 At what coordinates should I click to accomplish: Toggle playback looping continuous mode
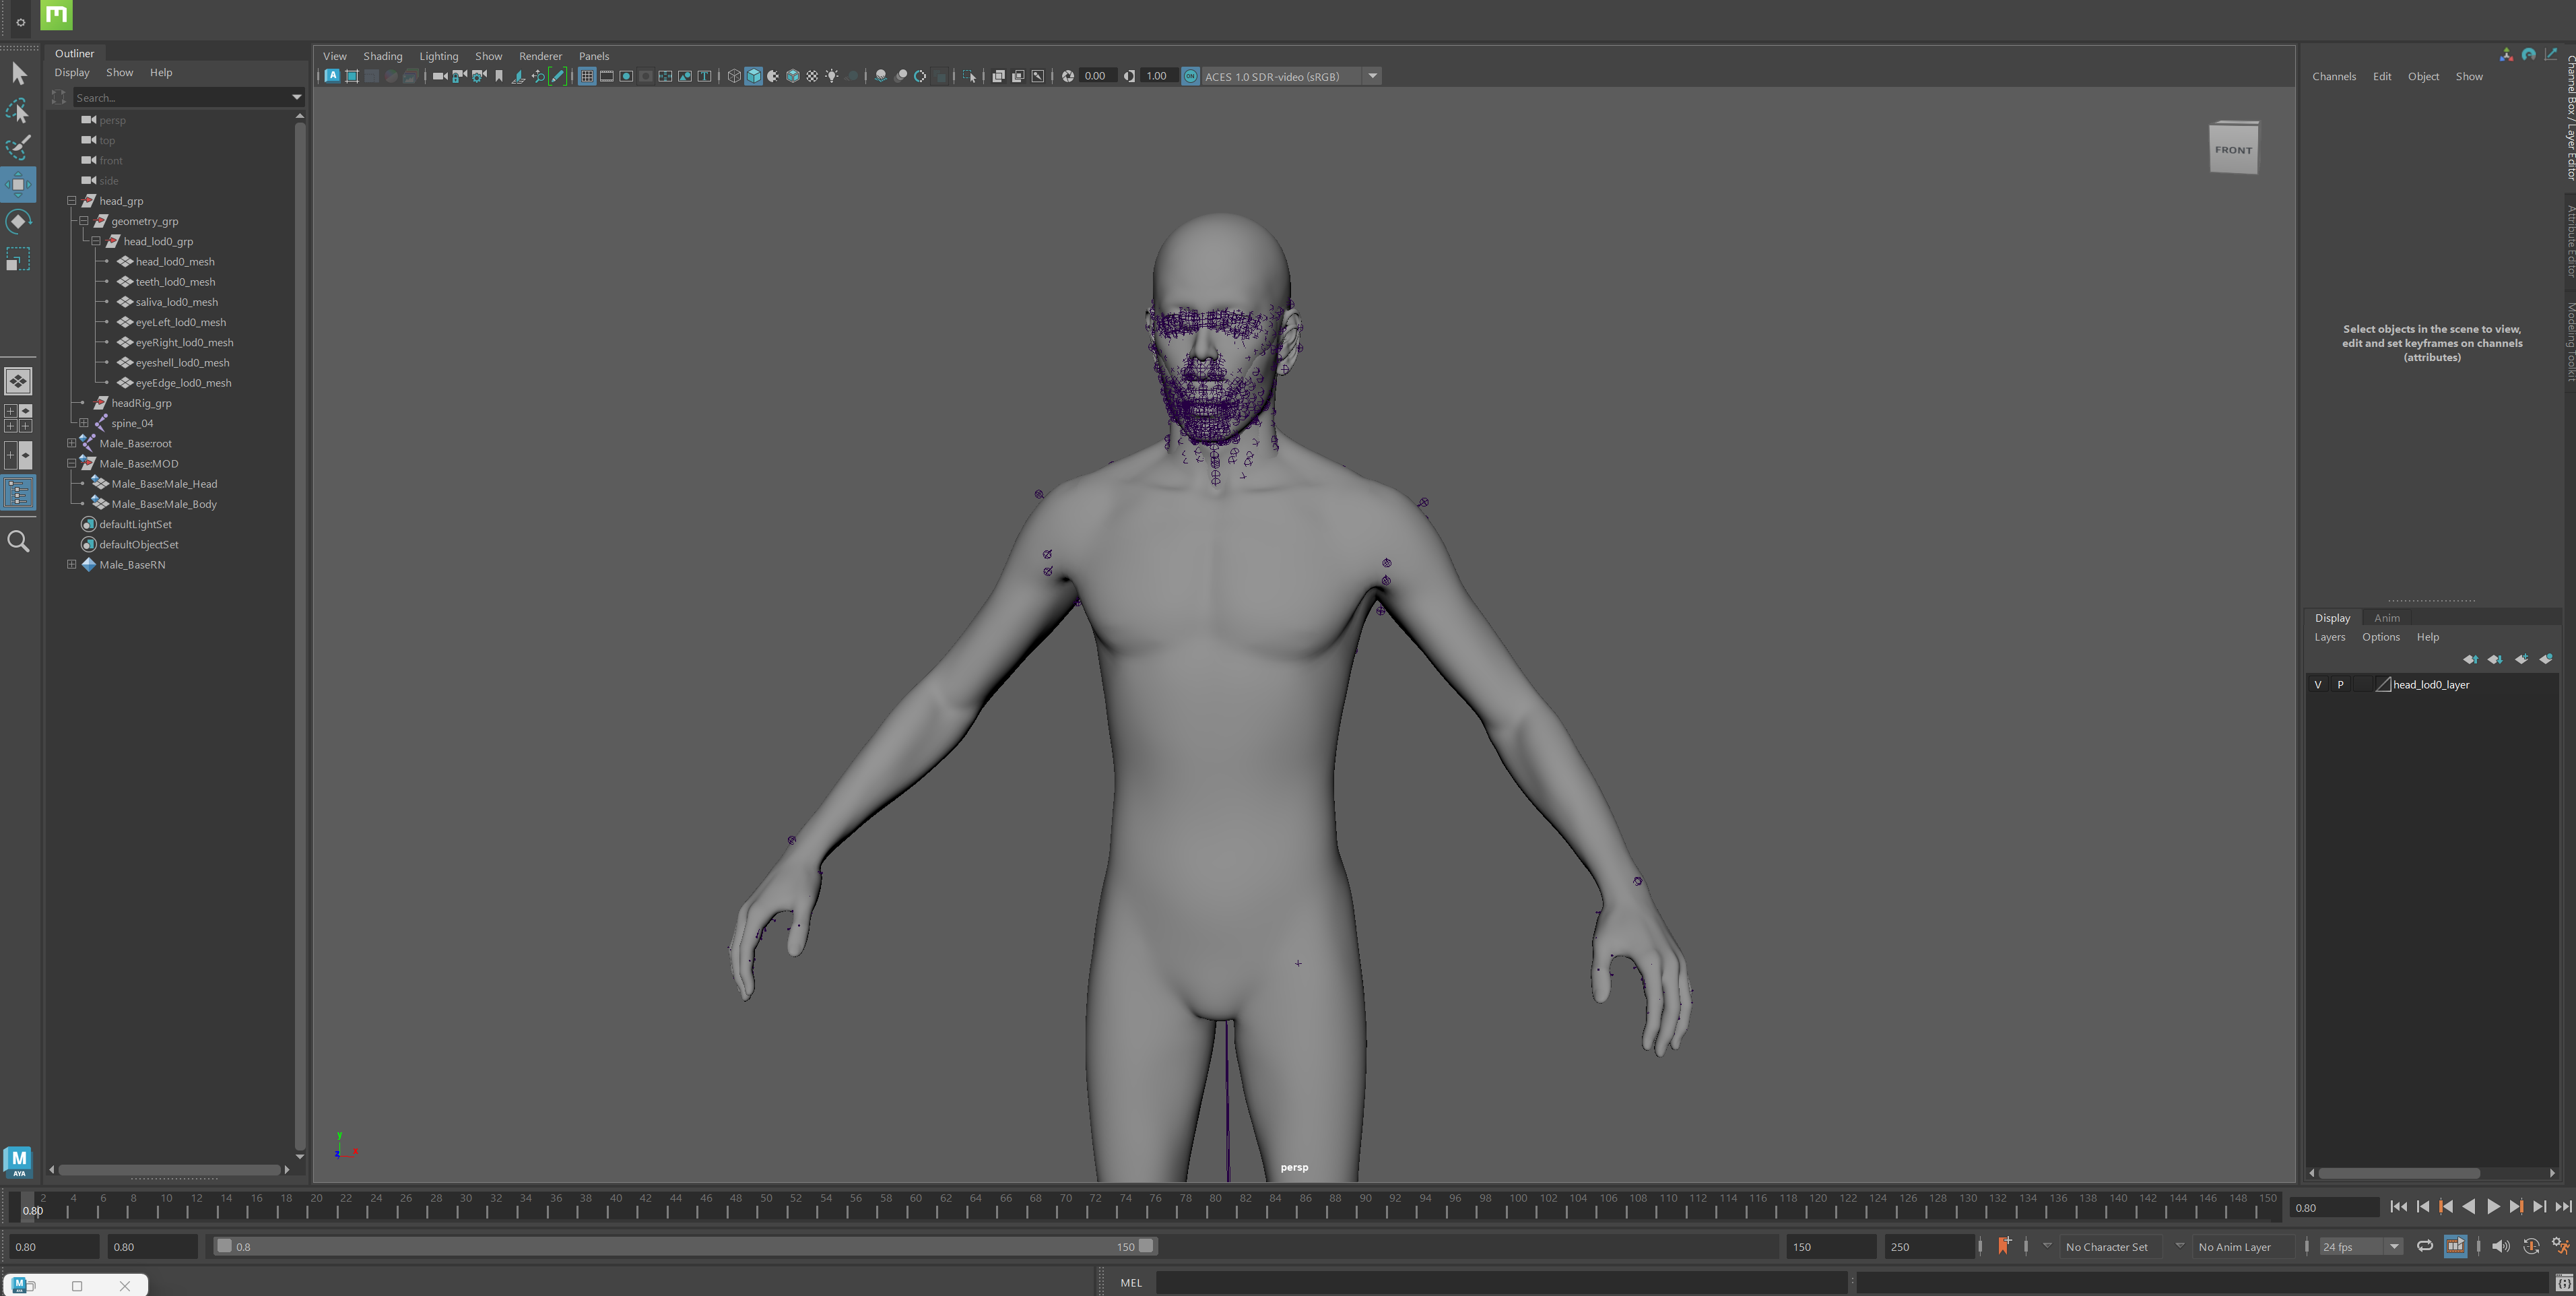tap(2425, 1247)
